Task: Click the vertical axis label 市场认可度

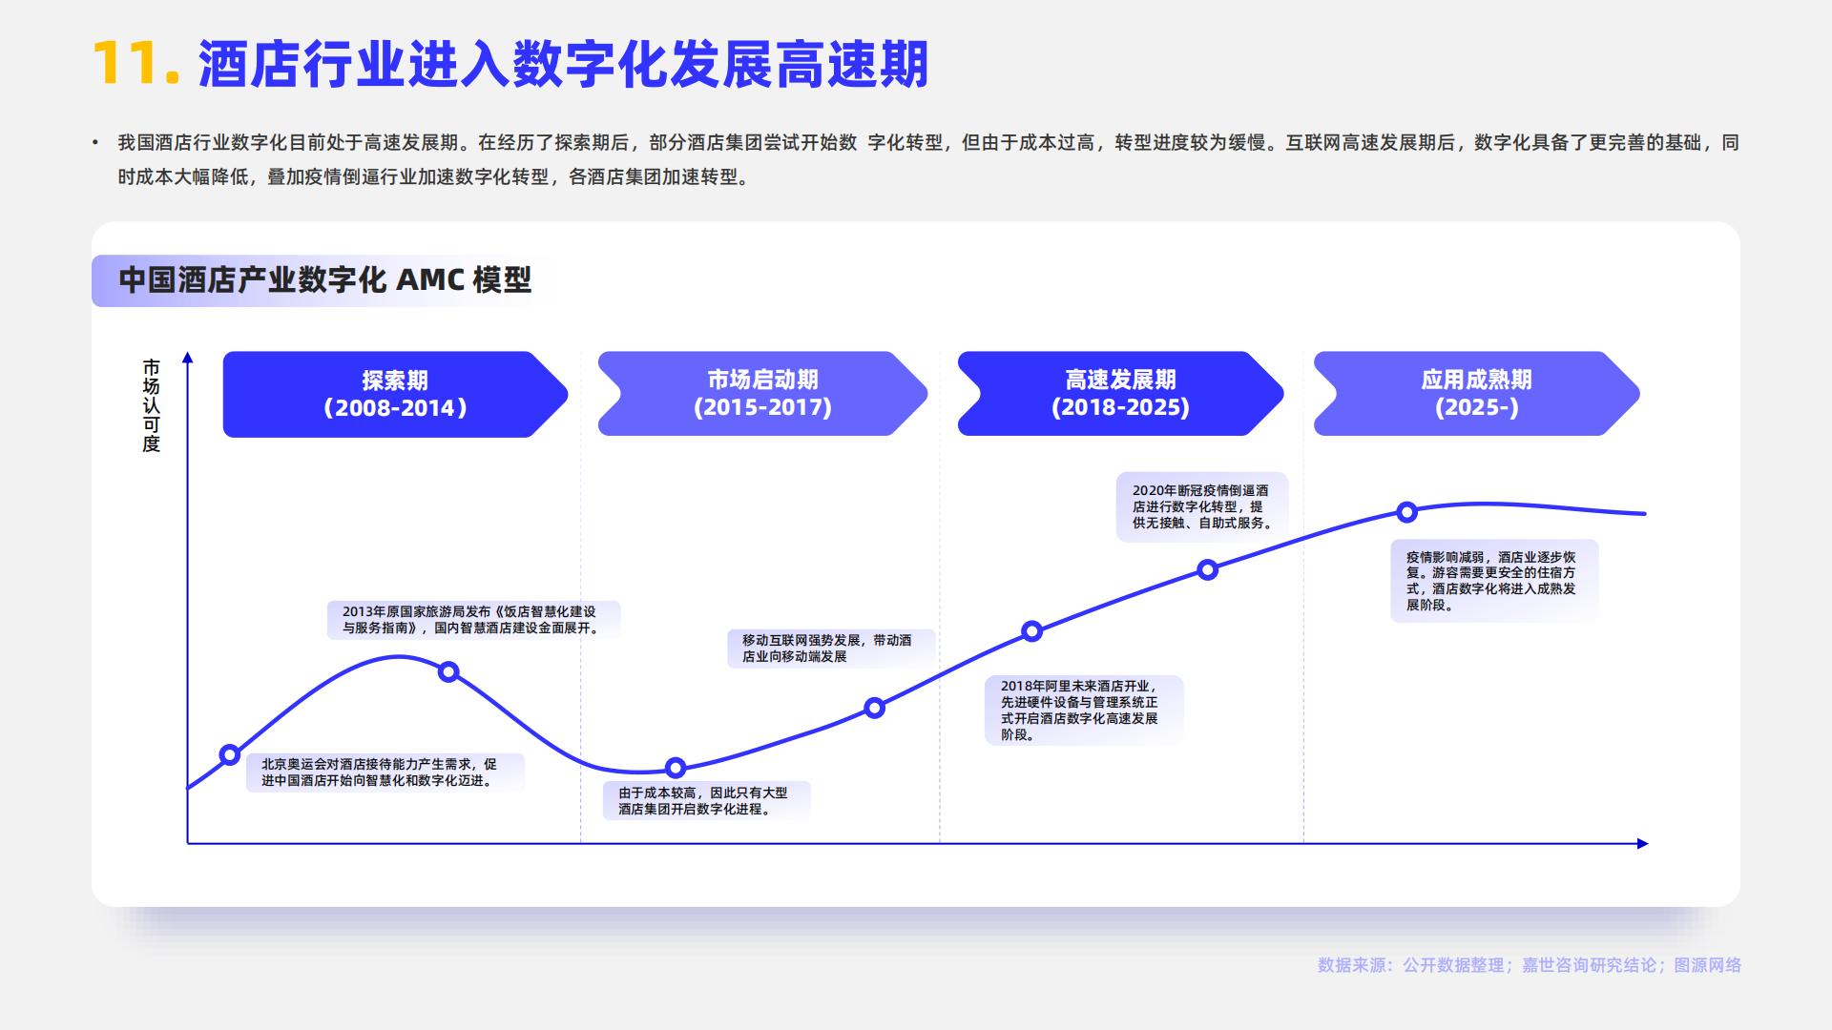Action: (x=152, y=405)
